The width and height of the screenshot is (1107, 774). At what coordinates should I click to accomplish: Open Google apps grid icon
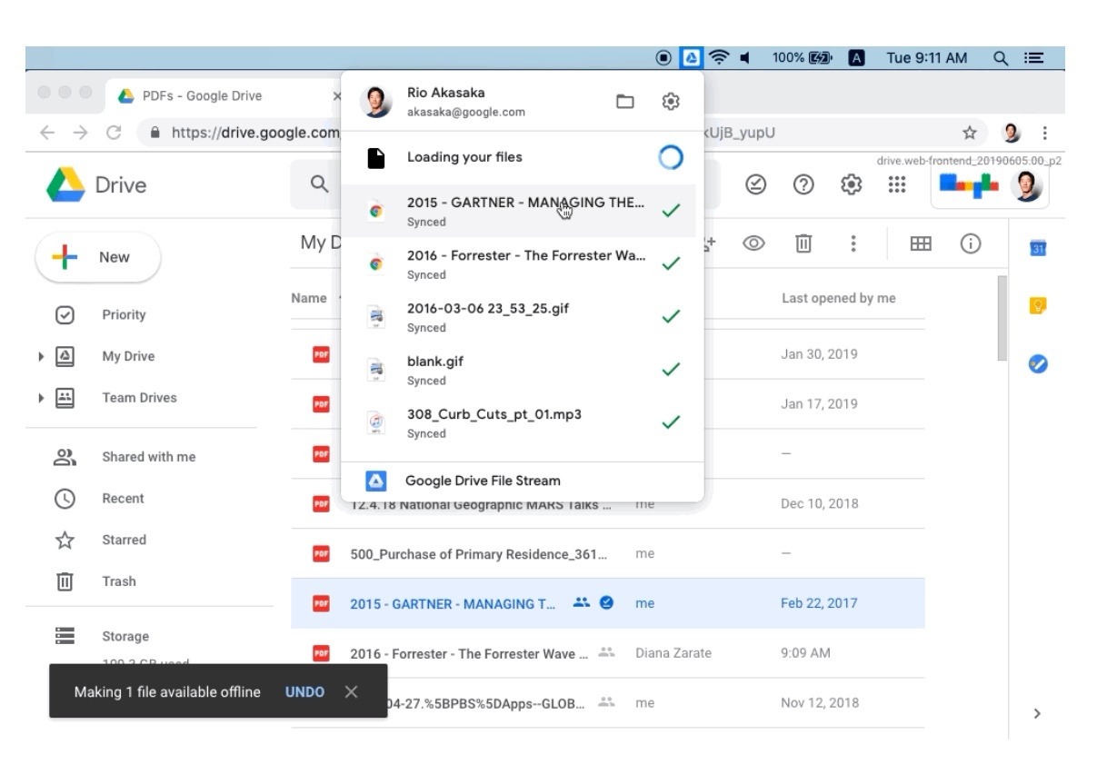click(x=895, y=184)
